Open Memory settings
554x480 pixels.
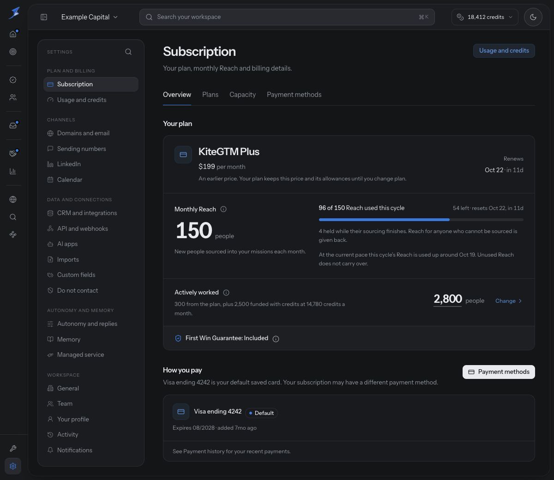[x=91, y=340]
